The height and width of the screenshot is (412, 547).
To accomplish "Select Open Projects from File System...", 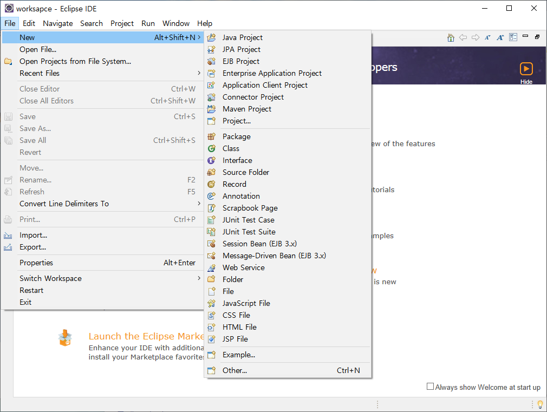I will point(103,61).
